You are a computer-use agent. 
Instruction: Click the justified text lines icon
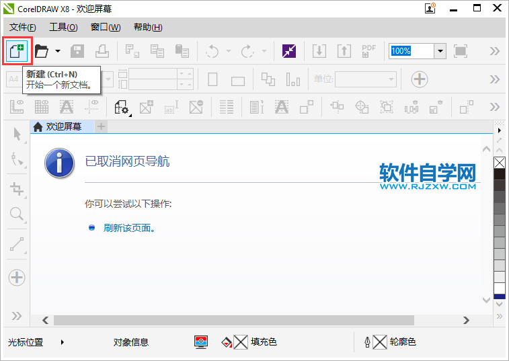point(226,107)
